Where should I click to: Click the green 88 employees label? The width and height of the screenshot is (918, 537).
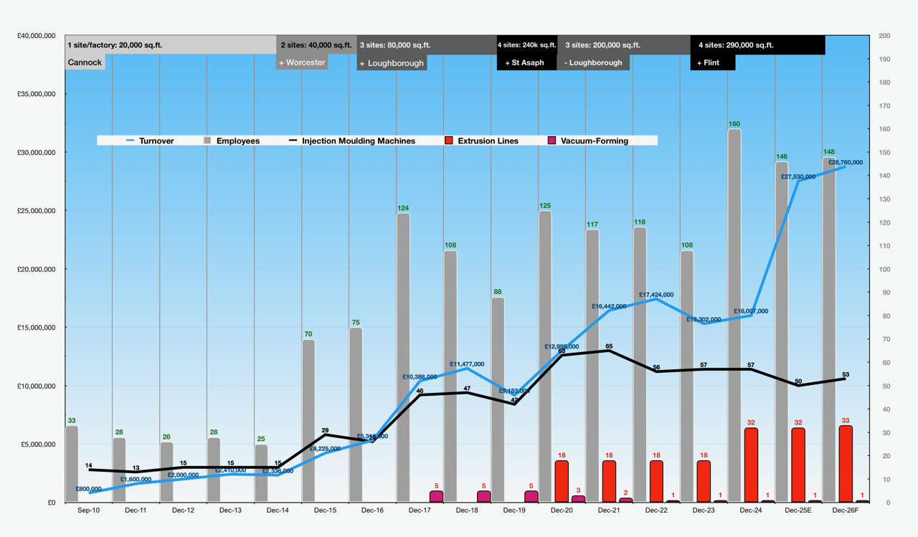498,292
